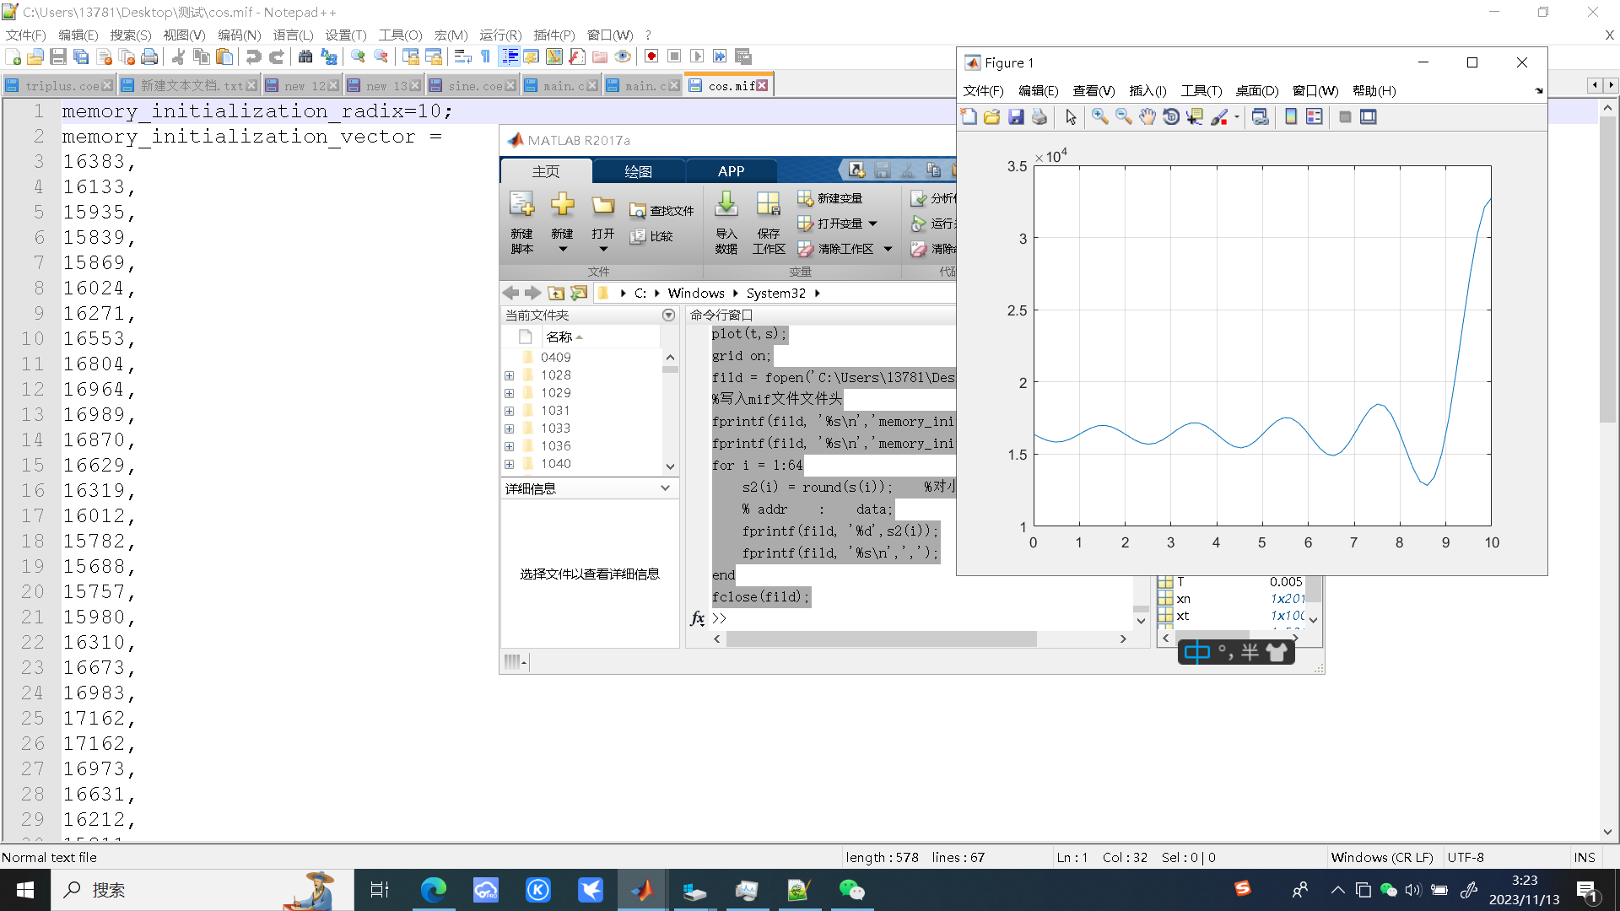Switch to triplus.coe tab in Notepad++

(x=59, y=85)
